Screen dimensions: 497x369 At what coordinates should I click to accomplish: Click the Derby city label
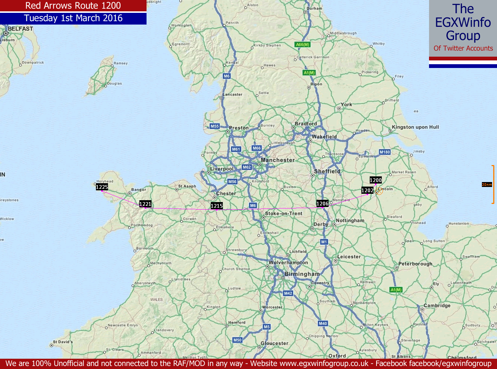321,225
